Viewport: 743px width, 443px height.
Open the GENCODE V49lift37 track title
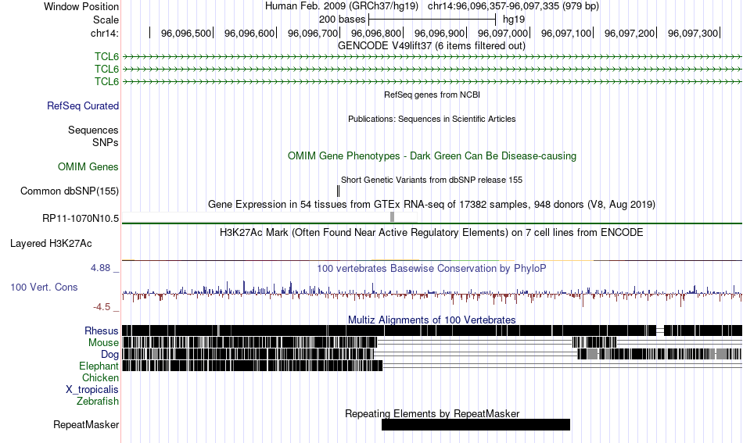[x=432, y=46]
